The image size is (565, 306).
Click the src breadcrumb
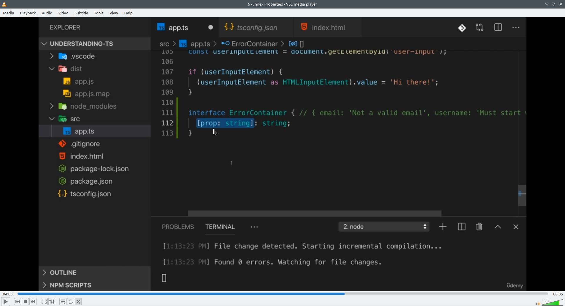[164, 44]
